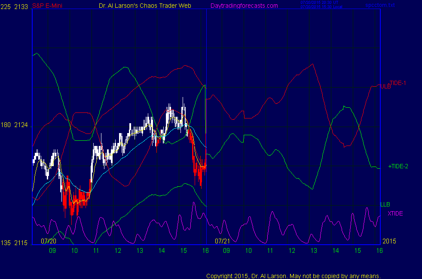Select the magenta 'XTIDE' curve label
The height and width of the screenshot is (279, 422).
click(x=395, y=213)
